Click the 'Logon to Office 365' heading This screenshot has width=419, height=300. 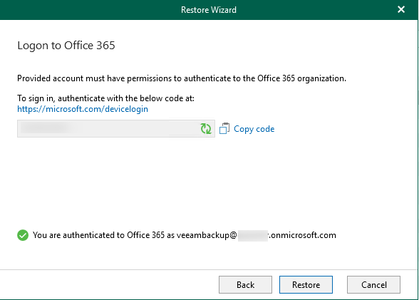(66, 46)
